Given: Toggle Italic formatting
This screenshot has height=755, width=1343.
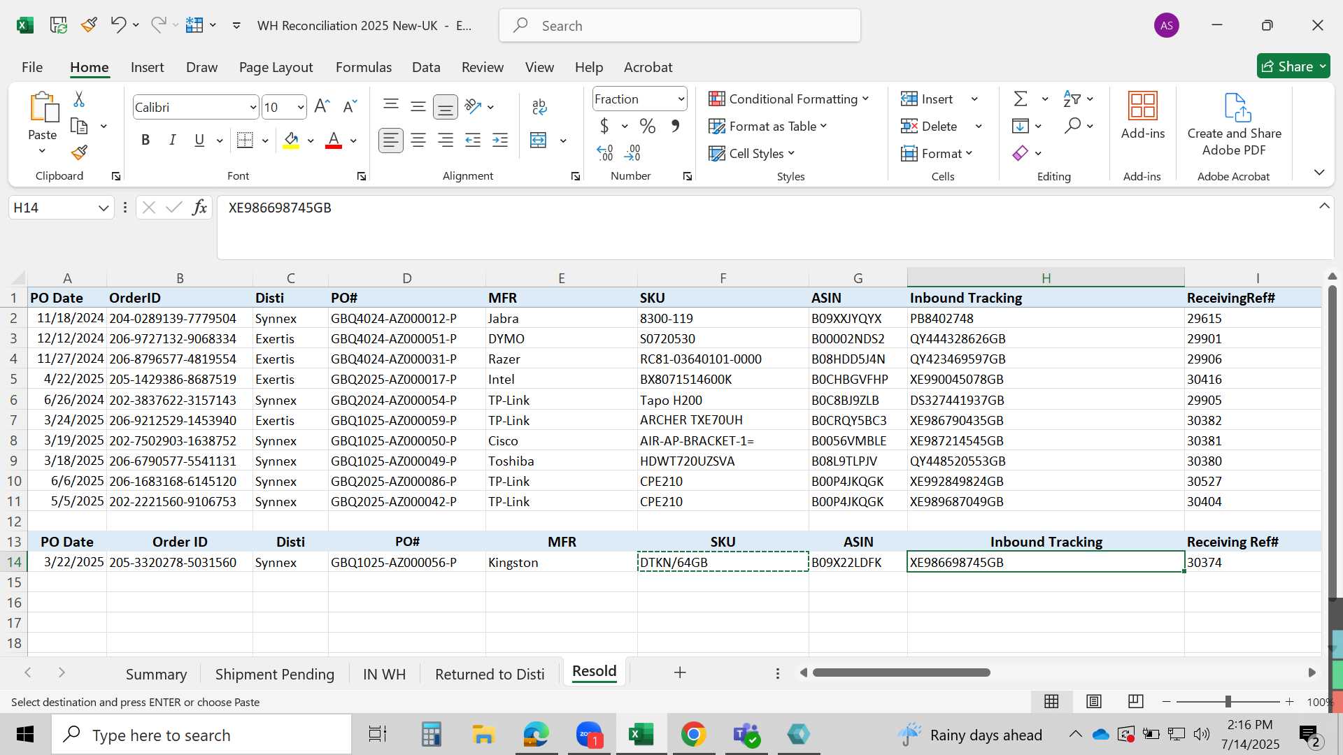Looking at the screenshot, I should 173,141.
